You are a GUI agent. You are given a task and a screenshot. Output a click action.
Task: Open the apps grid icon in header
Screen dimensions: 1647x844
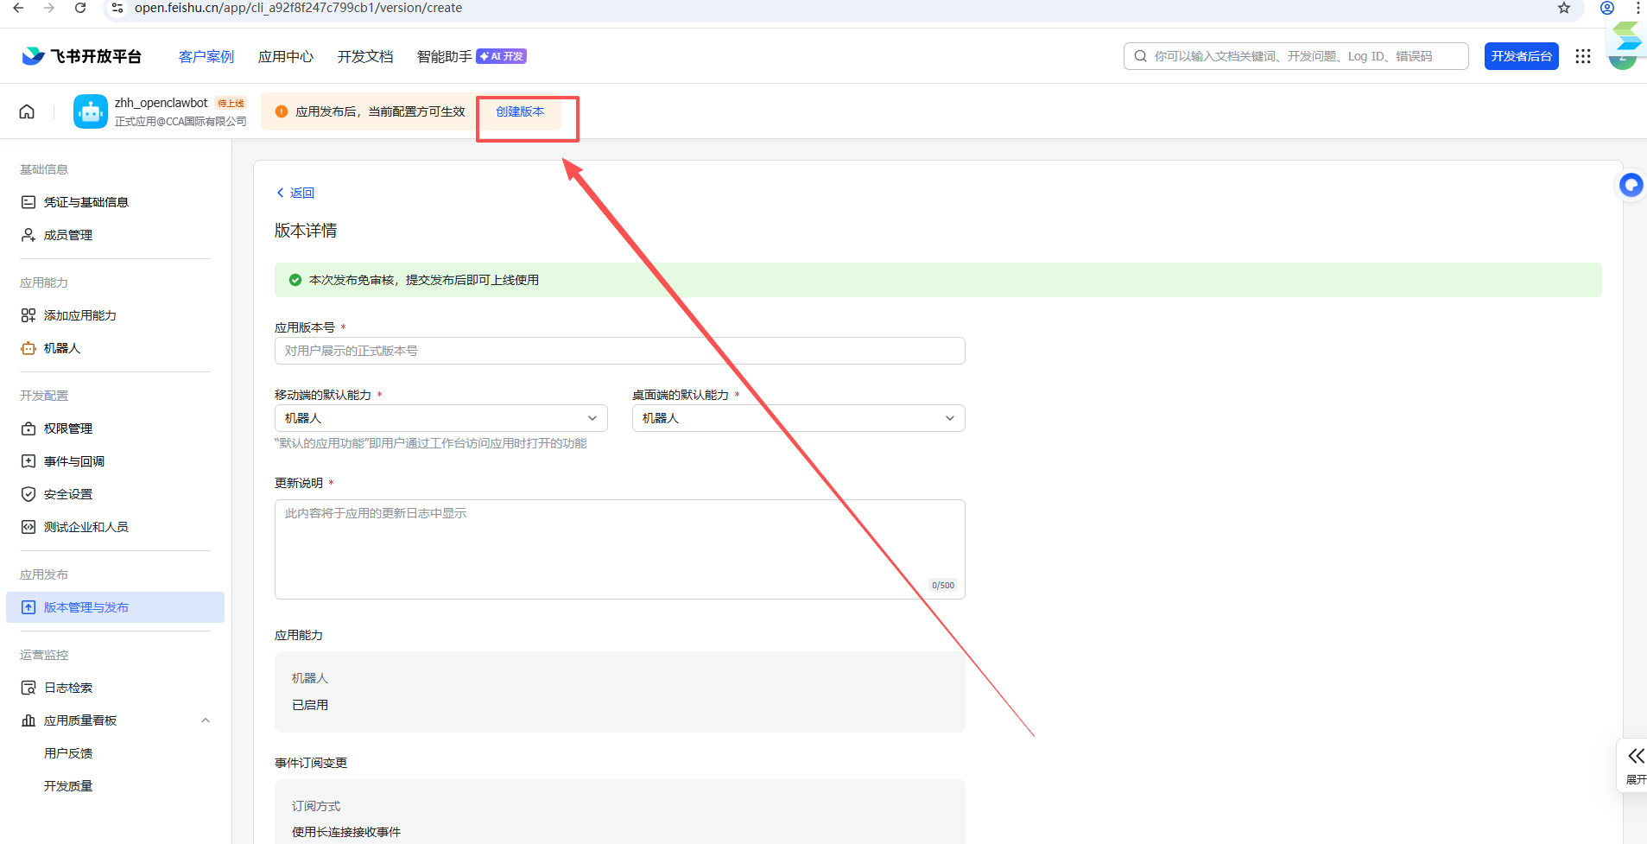(x=1582, y=56)
